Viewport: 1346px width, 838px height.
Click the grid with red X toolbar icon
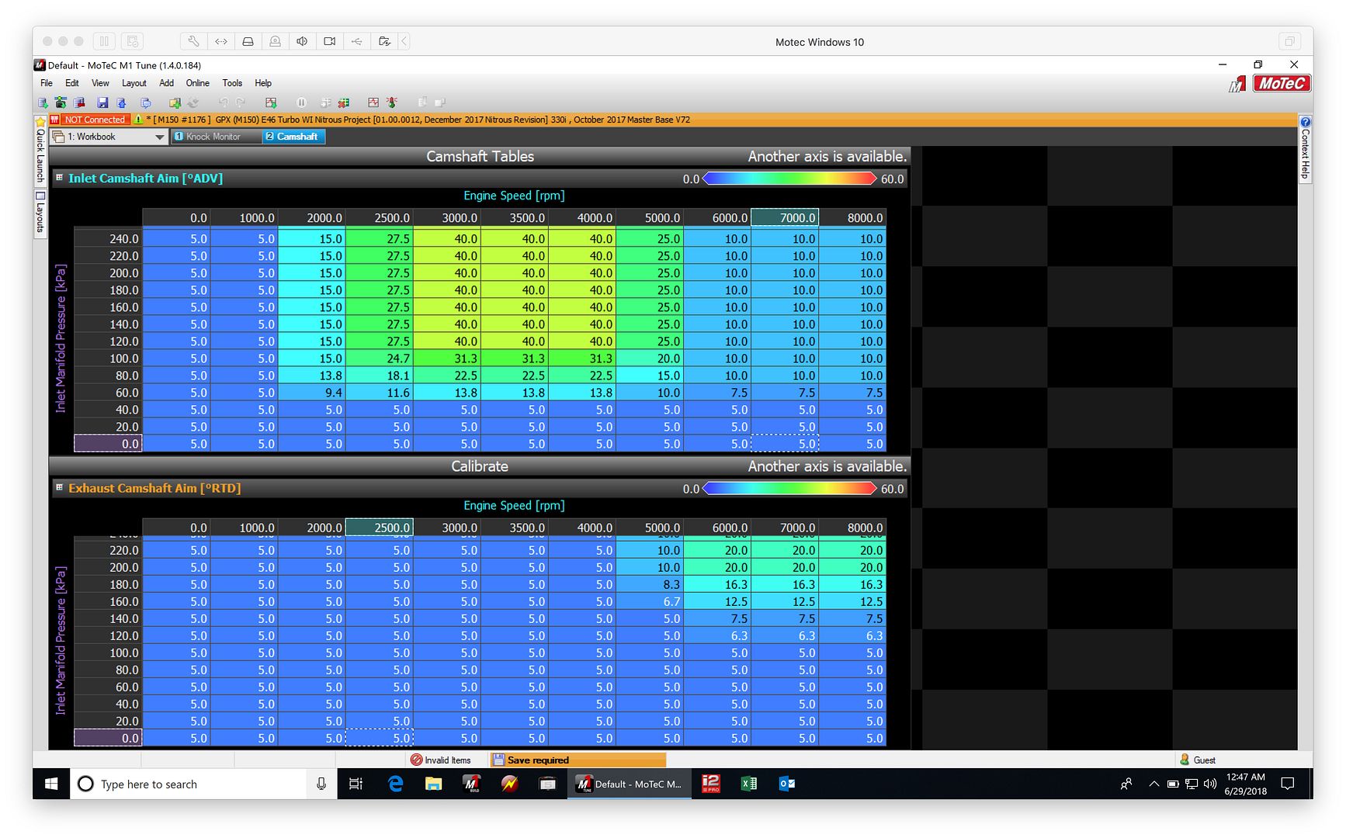point(344,102)
